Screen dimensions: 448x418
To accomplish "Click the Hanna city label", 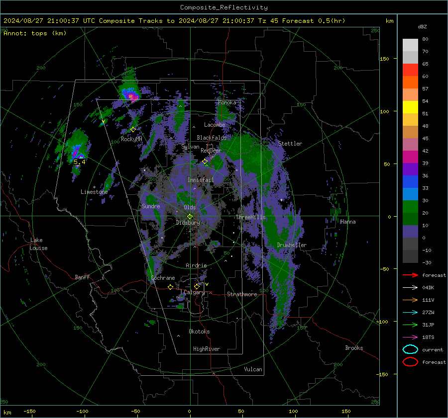I will 348,222.
